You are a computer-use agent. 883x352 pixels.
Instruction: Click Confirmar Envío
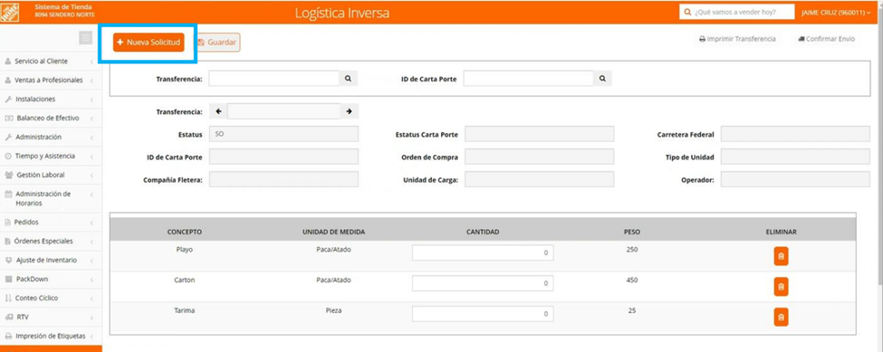[x=826, y=39]
